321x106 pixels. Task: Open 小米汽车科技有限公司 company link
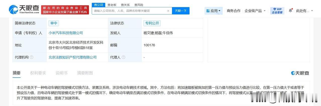pos(66,33)
